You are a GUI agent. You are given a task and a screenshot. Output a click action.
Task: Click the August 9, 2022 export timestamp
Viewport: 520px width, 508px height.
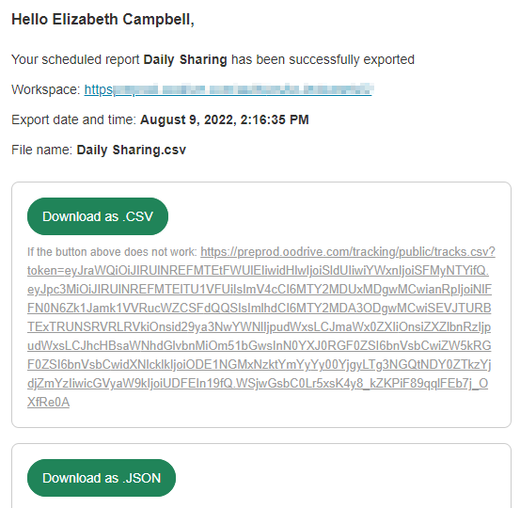point(225,119)
